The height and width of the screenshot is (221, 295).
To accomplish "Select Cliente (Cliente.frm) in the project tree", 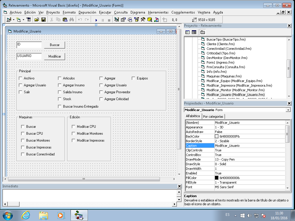I will pyautogui.click(x=220, y=44).
